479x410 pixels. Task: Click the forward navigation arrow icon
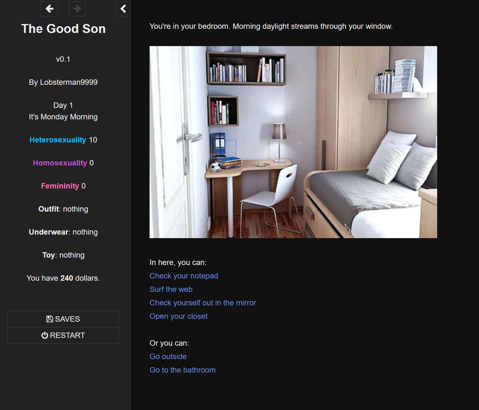tap(76, 9)
